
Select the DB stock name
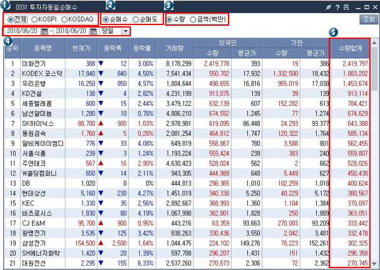(x=26, y=184)
